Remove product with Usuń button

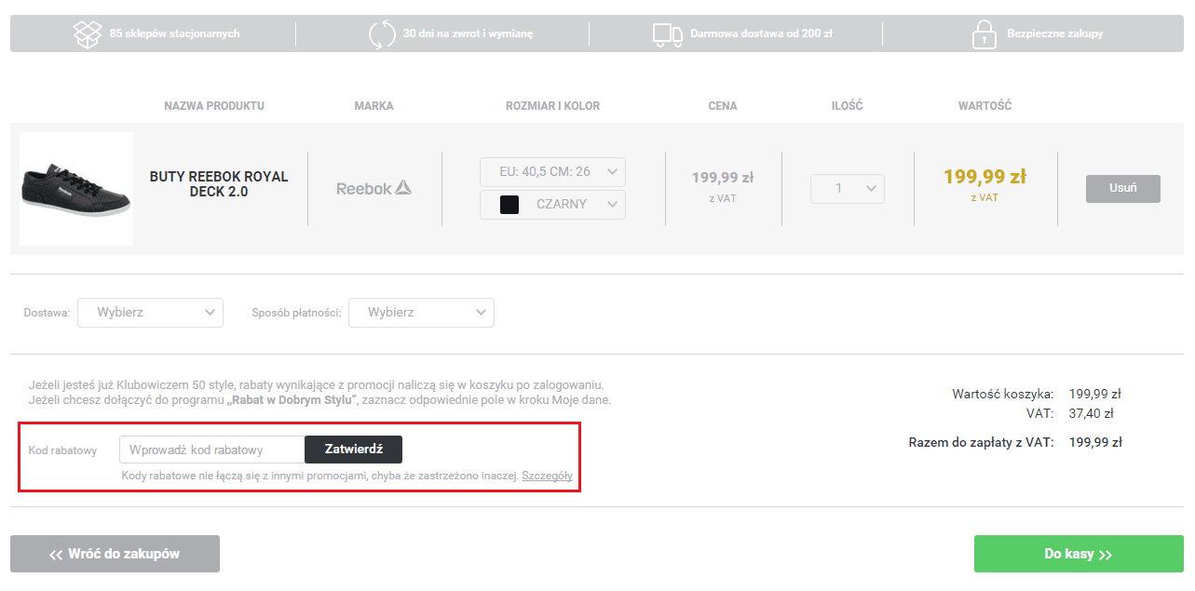click(1122, 188)
